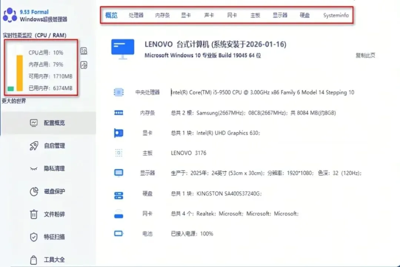Select 配置概览 in the sidebar
The height and width of the screenshot is (267, 400).
pyautogui.click(x=49, y=123)
